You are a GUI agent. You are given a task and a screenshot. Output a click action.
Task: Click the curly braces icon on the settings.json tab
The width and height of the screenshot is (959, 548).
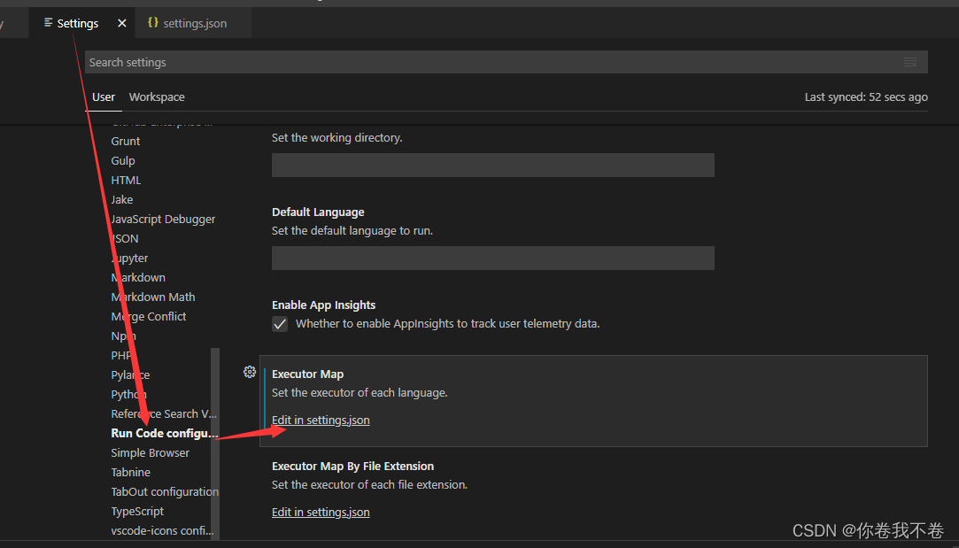point(153,23)
